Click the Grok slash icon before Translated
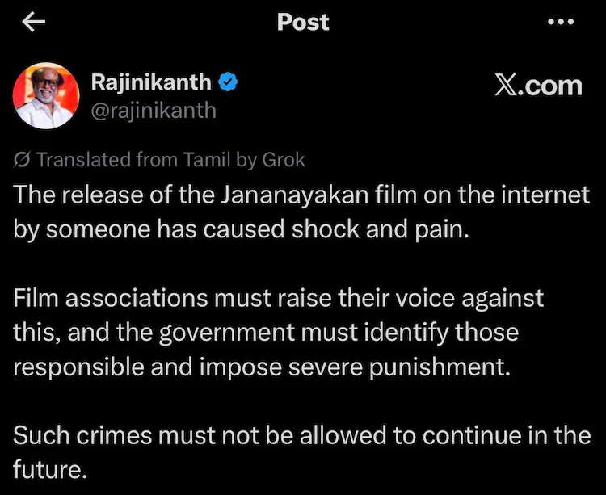Screen dimensions: 606x495 tap(21, 159)
